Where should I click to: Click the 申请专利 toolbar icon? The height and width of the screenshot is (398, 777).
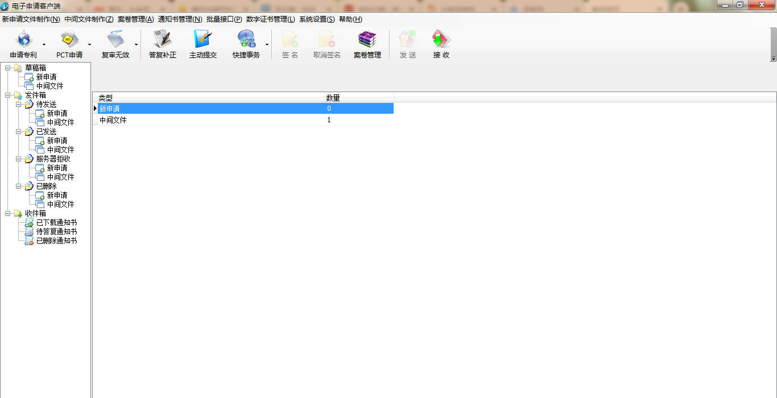point(23,44)
